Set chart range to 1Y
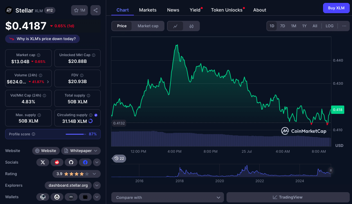Image resolution: width=352 pixels, height=204 pixels. (304, 26)
